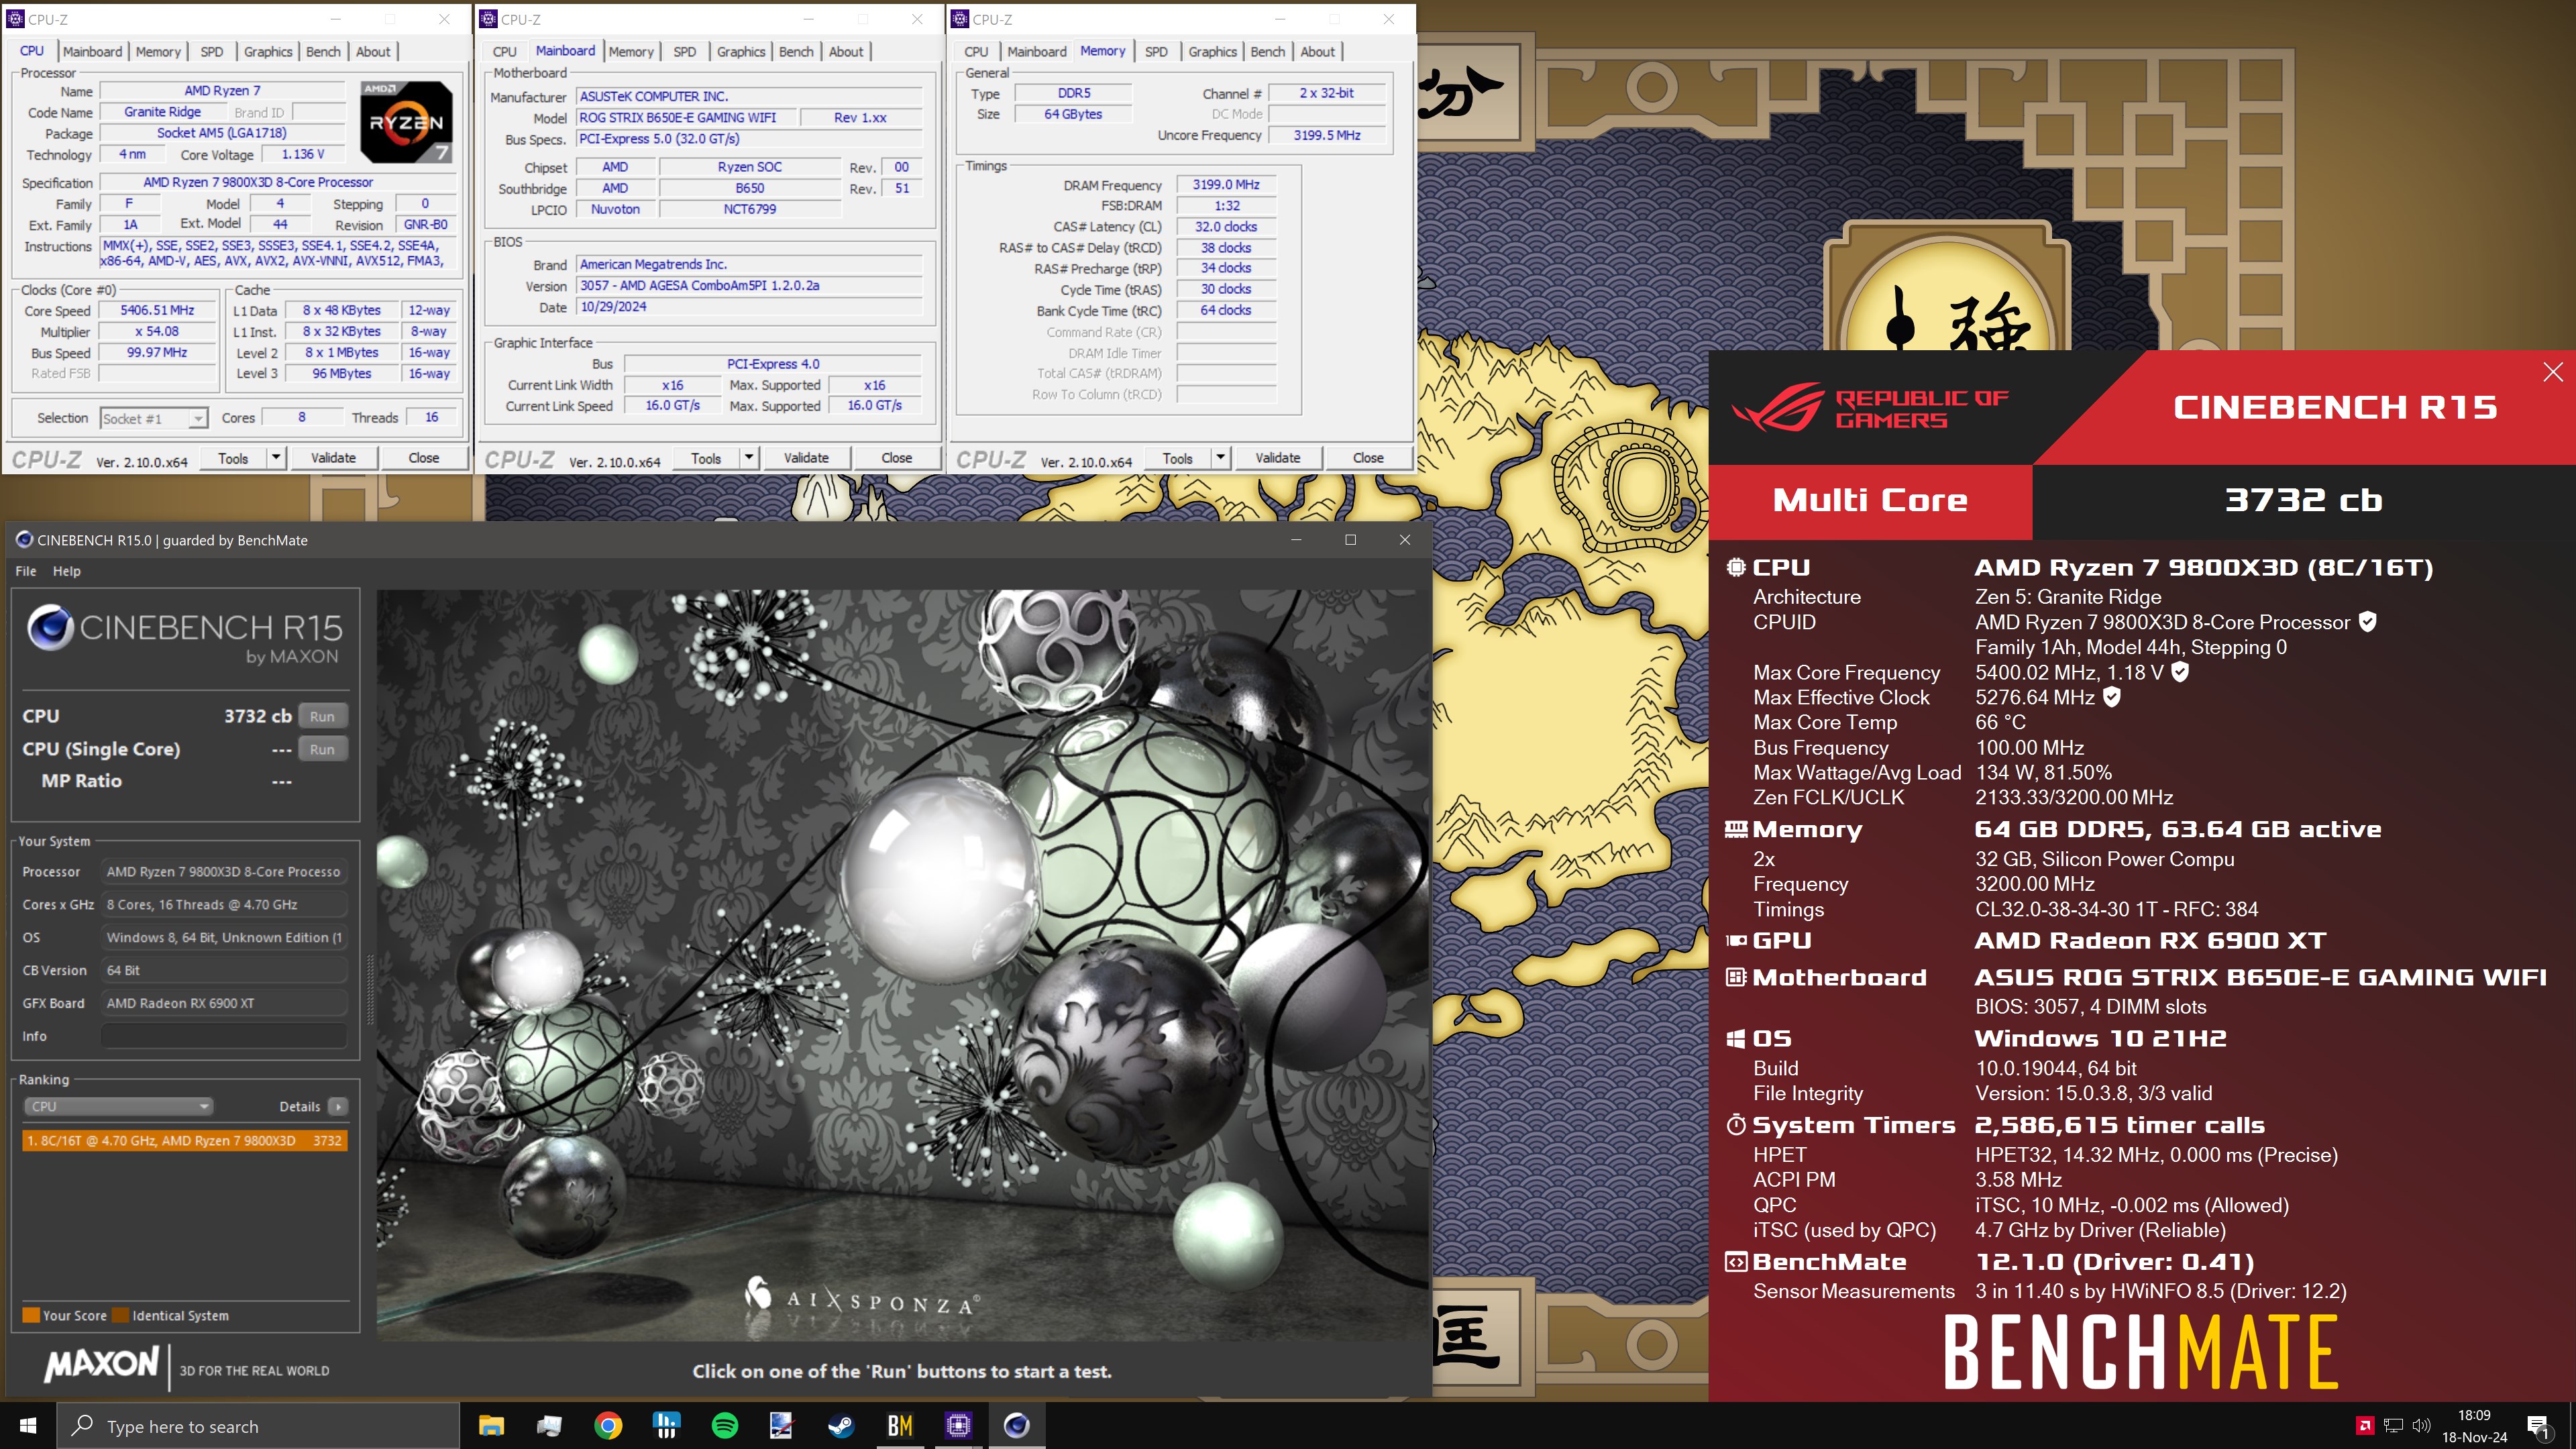Switch to SPD tab in Mainboard CPU-Z window
The image size is (2576, 1449).
point(685,52)
